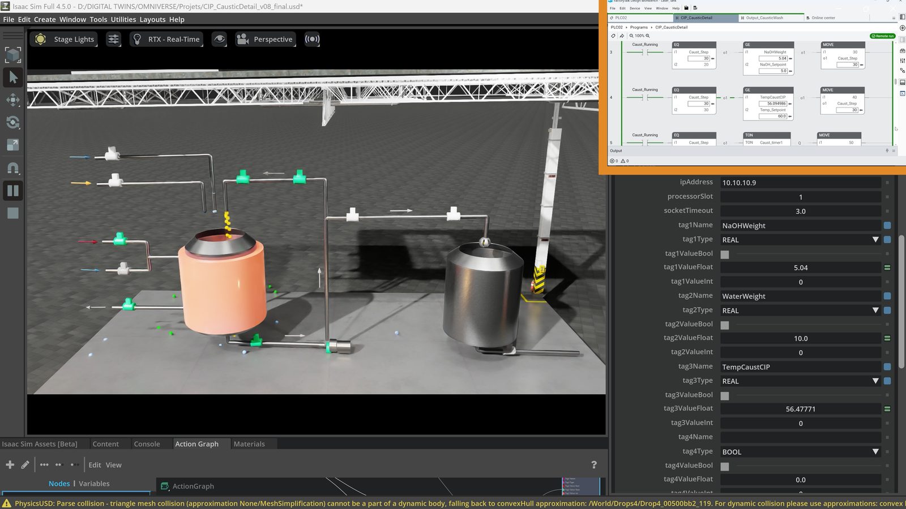The height and width of the screenshot is (509, 906).
Task: Click the tag2Name WaterWeight field
Action: [801, 296]
